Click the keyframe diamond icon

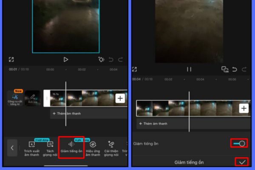tap(101, 59)
